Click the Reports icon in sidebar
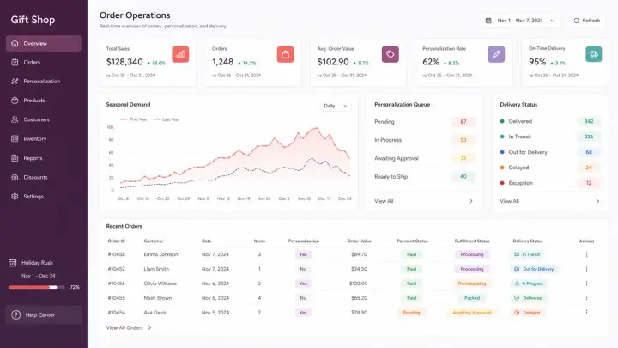Viewport: 618px width, 348px height. (x=15, y=158)
